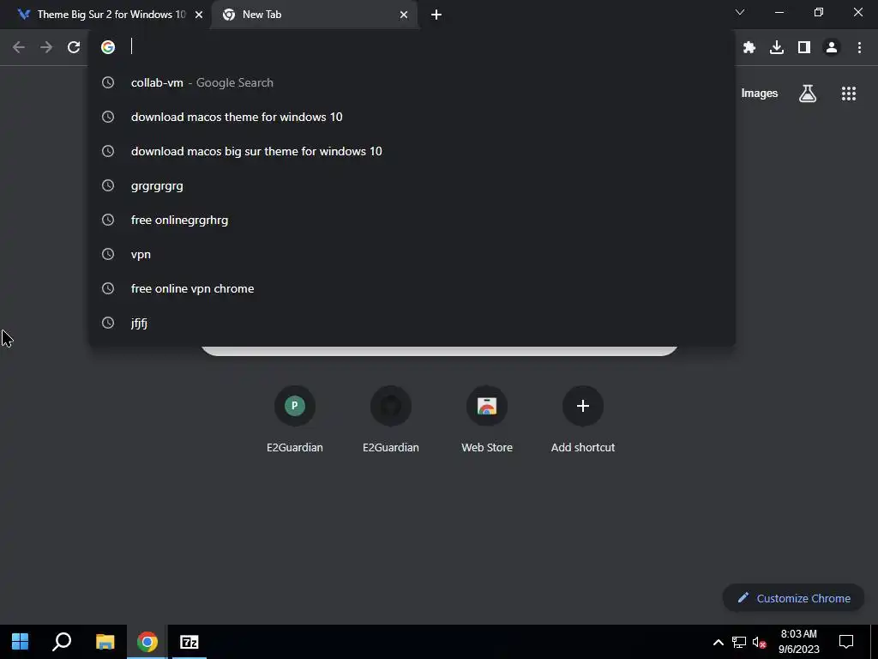The image size is (878, 659).
Task: Close the New Tab tab
Action: pos(404,15)
